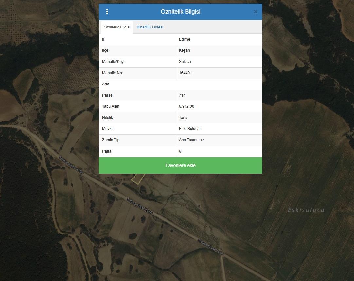Select the Tarla value in Nitelik row
Viewport: 354px width, 281px height.
click(x=183, y=118)
